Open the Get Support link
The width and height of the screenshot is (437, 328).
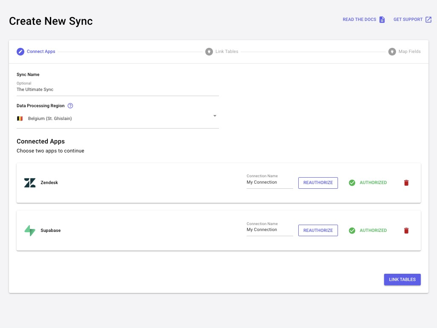point(412,20)
